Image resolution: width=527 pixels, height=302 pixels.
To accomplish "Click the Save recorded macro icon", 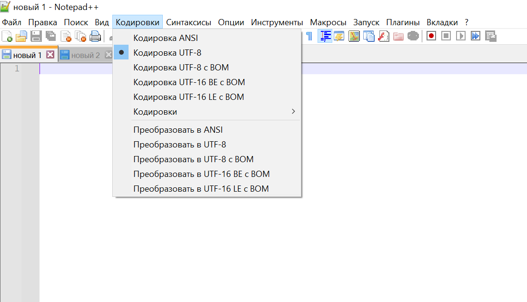I will pos(491,36).
